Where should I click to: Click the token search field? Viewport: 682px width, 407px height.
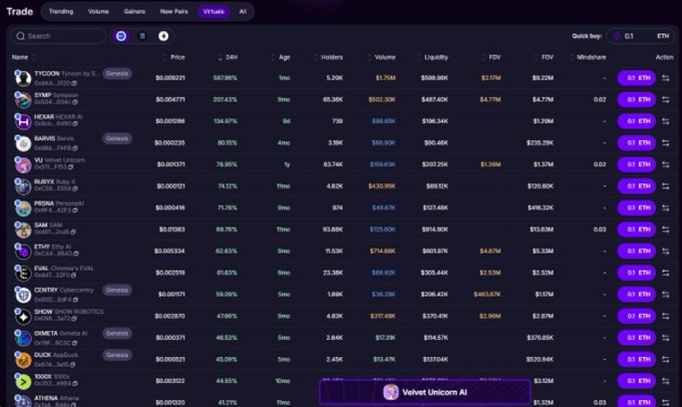[x=58, y=36]
